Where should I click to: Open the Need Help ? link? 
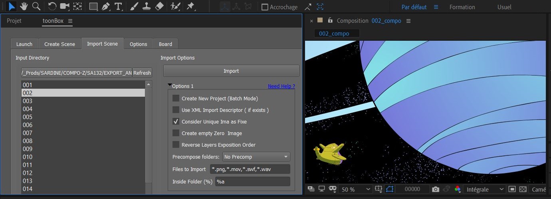pos(281,86)
